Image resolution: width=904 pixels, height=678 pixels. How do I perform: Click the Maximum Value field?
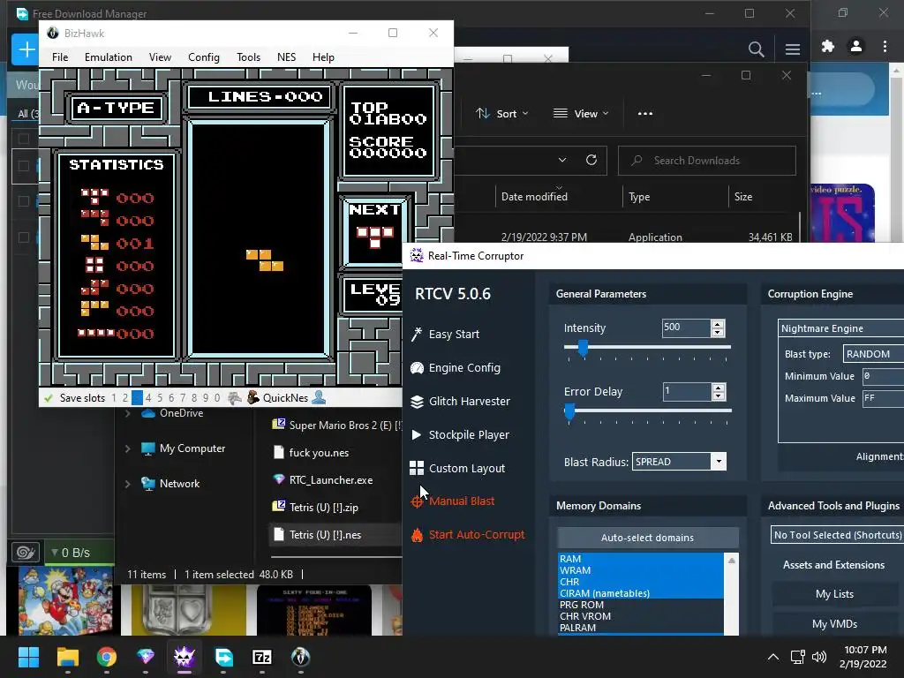(883, 398)
